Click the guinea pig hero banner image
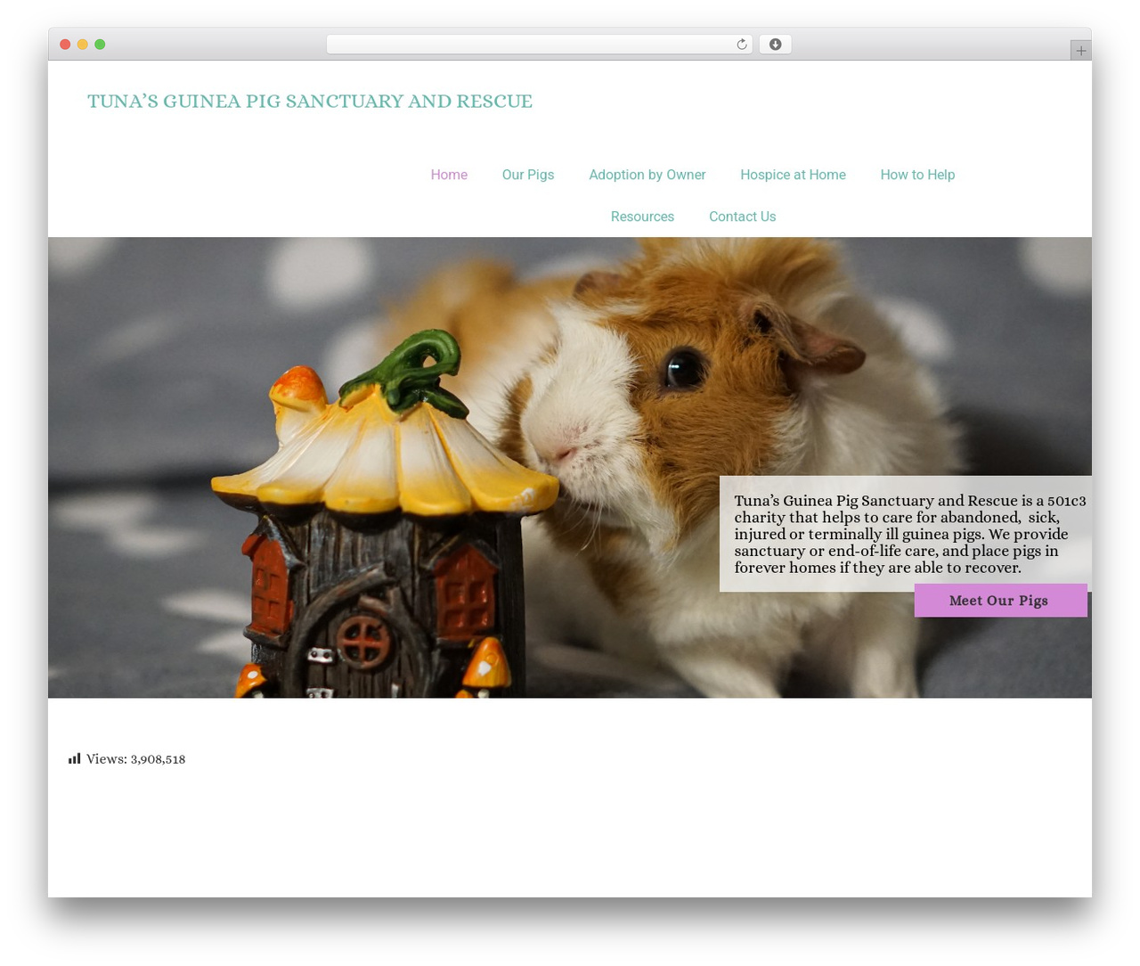This screenshot has width=1140, height=966. pos(570,467)
